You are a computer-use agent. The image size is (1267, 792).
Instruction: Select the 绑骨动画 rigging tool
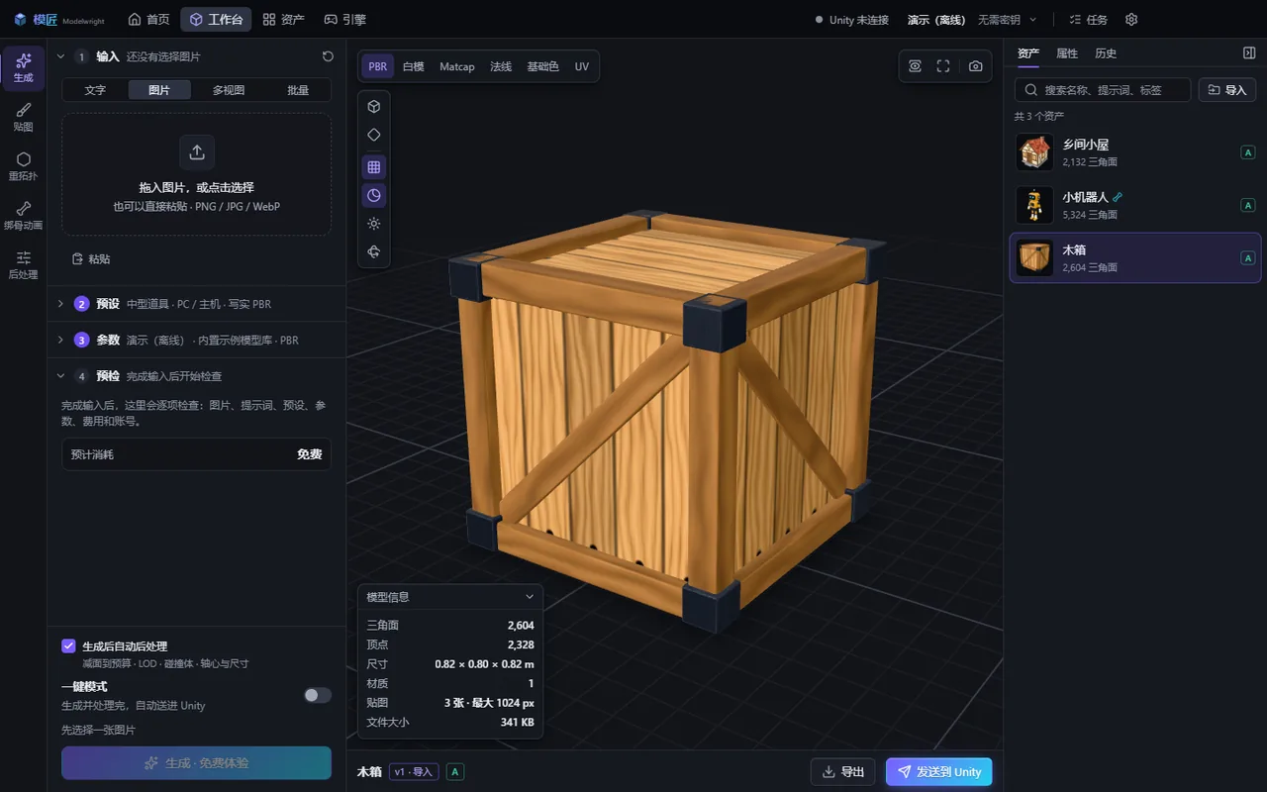tap(23, 216)
